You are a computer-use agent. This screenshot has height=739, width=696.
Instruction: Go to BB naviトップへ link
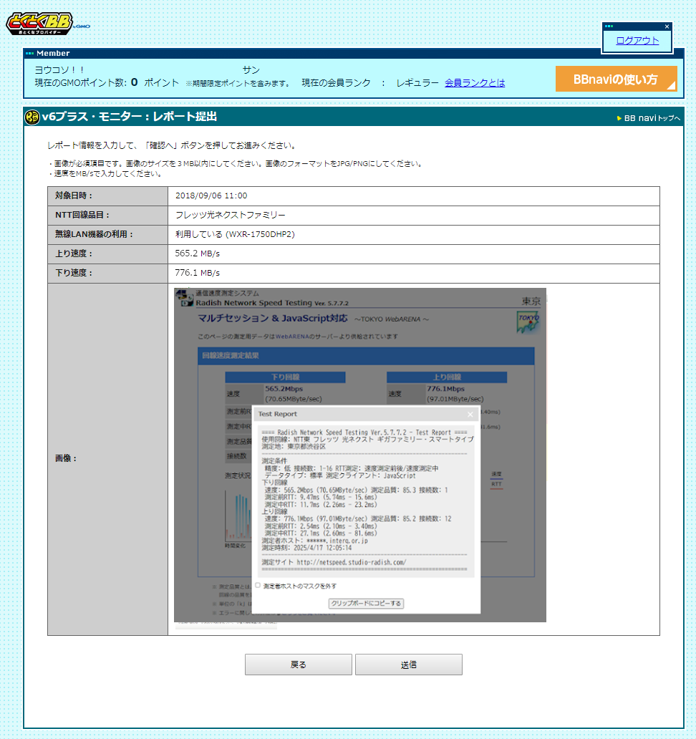click(x=652, y=118)
